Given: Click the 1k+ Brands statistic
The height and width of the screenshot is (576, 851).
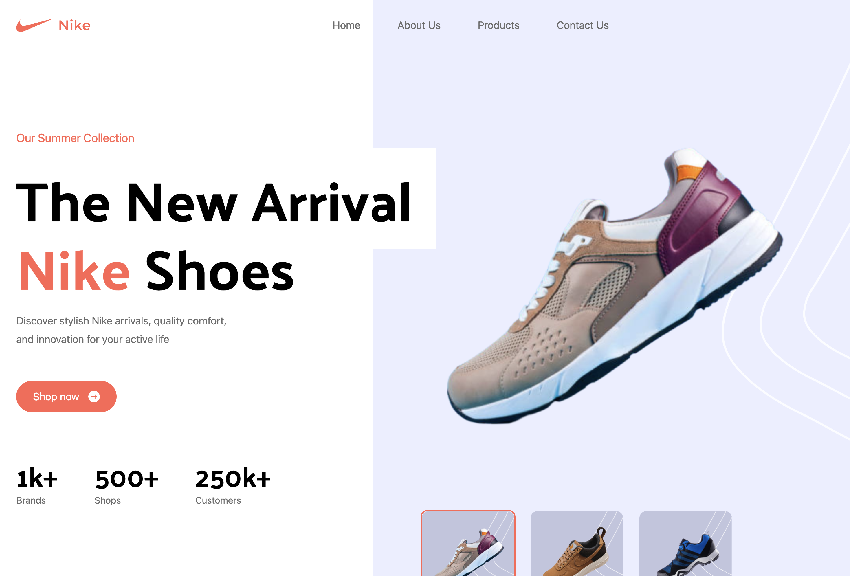Looking at the screenshot, I should pos(37,486).
